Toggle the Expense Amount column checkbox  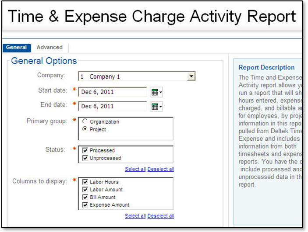(85, 205)
